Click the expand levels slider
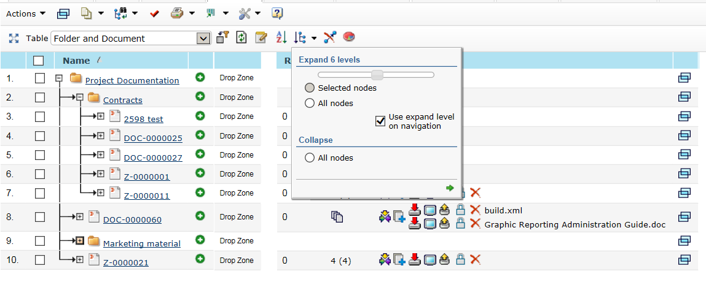The image size is (706, 282). 376,75
